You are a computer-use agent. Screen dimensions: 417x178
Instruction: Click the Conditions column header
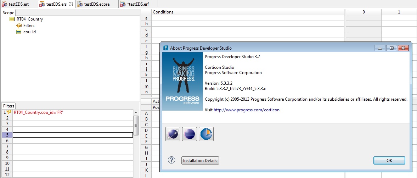248,12
